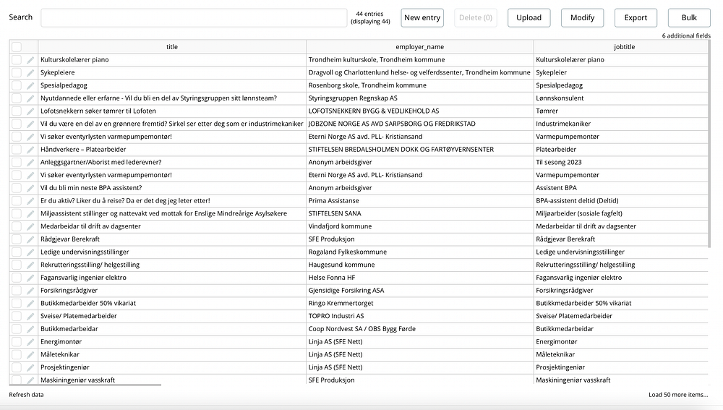Click the pencil edit icon for Sykepleiere row
723x410 pixels.
[x=30, y=72]
